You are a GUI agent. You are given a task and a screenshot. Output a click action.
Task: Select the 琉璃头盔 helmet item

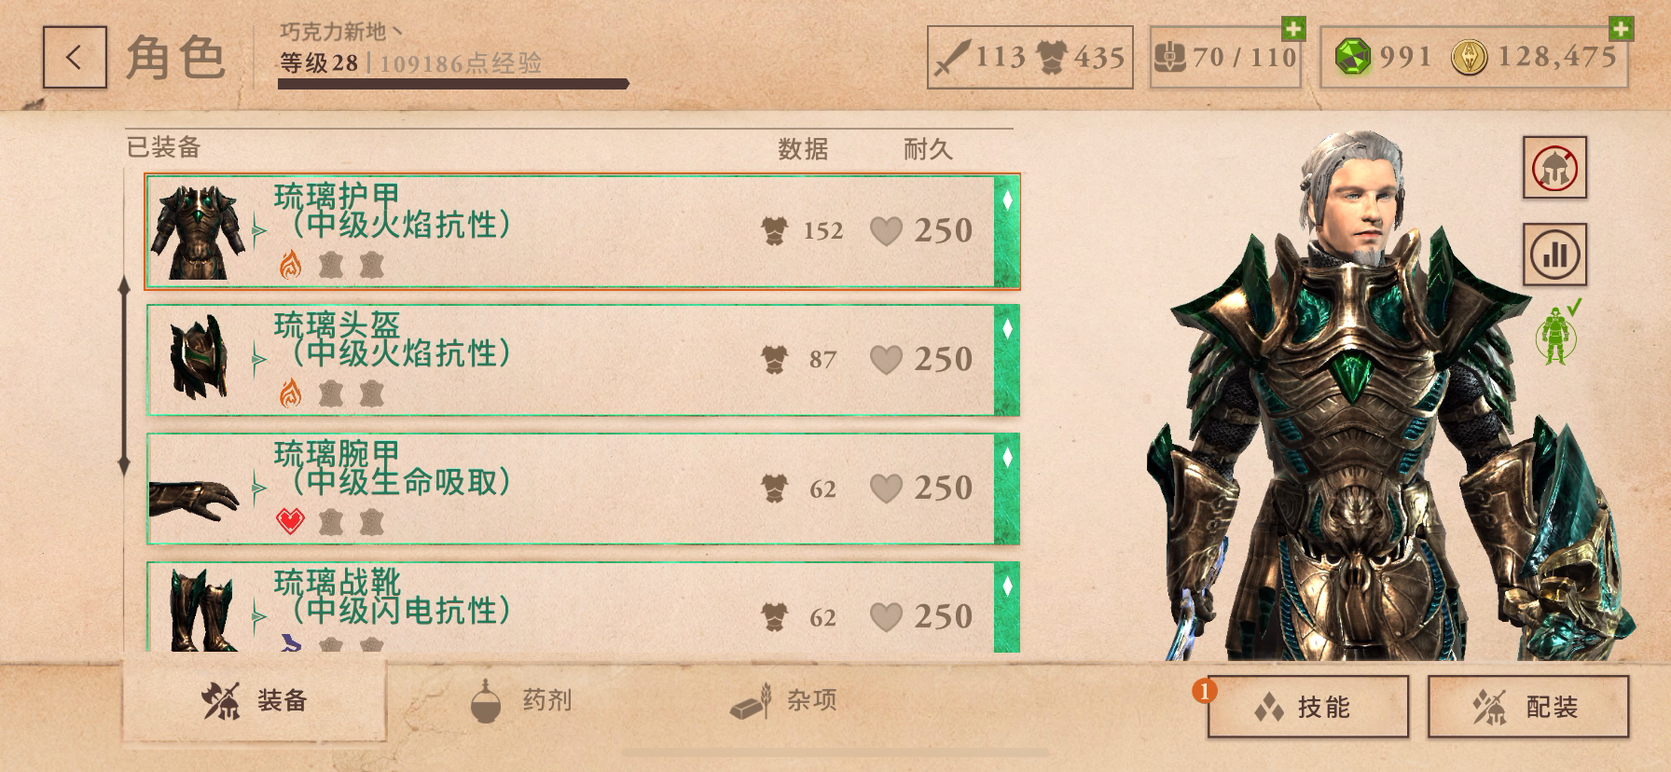[582, 360]
